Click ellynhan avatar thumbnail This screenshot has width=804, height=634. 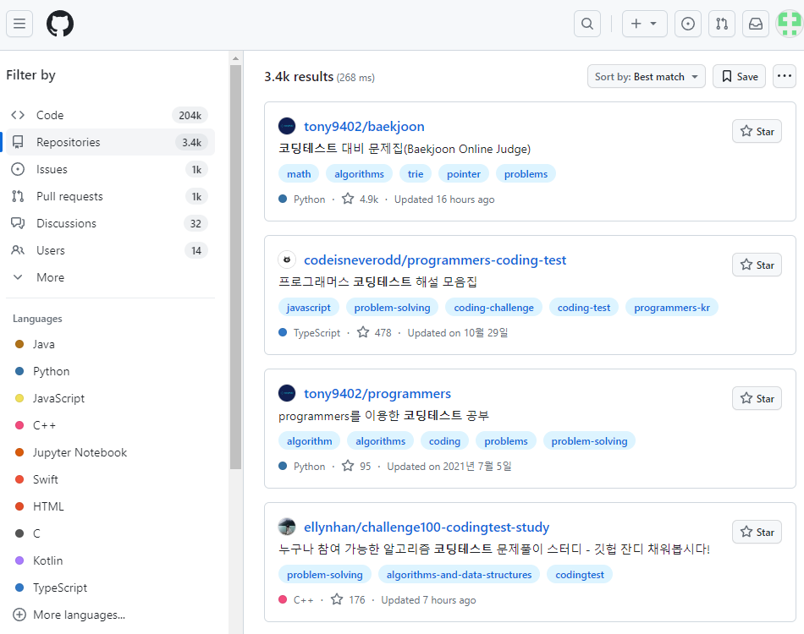(287, 527)
